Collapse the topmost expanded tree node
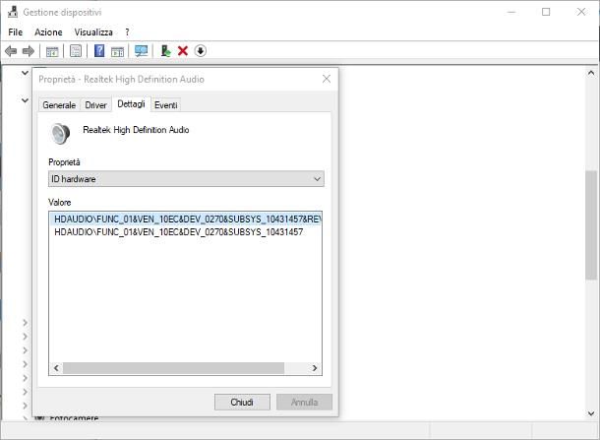Screen dimensions: 600x440 [25, 73]
